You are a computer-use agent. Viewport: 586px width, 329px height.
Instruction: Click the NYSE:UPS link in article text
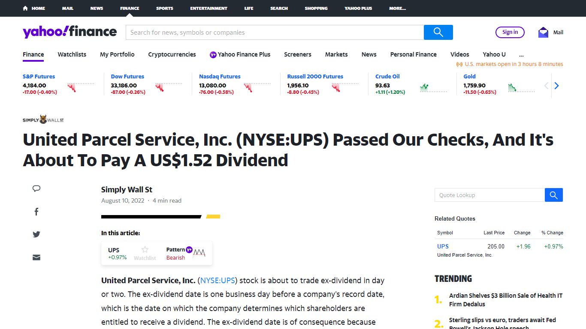click(218, 281)
